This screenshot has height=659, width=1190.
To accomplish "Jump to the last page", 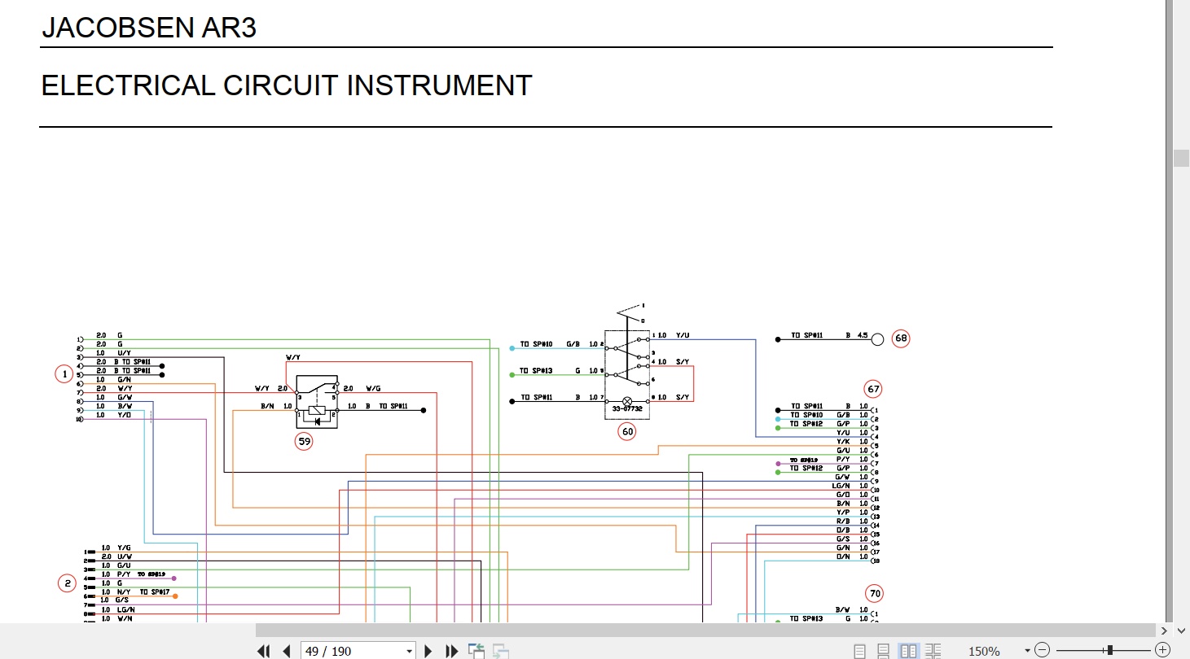I will (x=452, y=651).
